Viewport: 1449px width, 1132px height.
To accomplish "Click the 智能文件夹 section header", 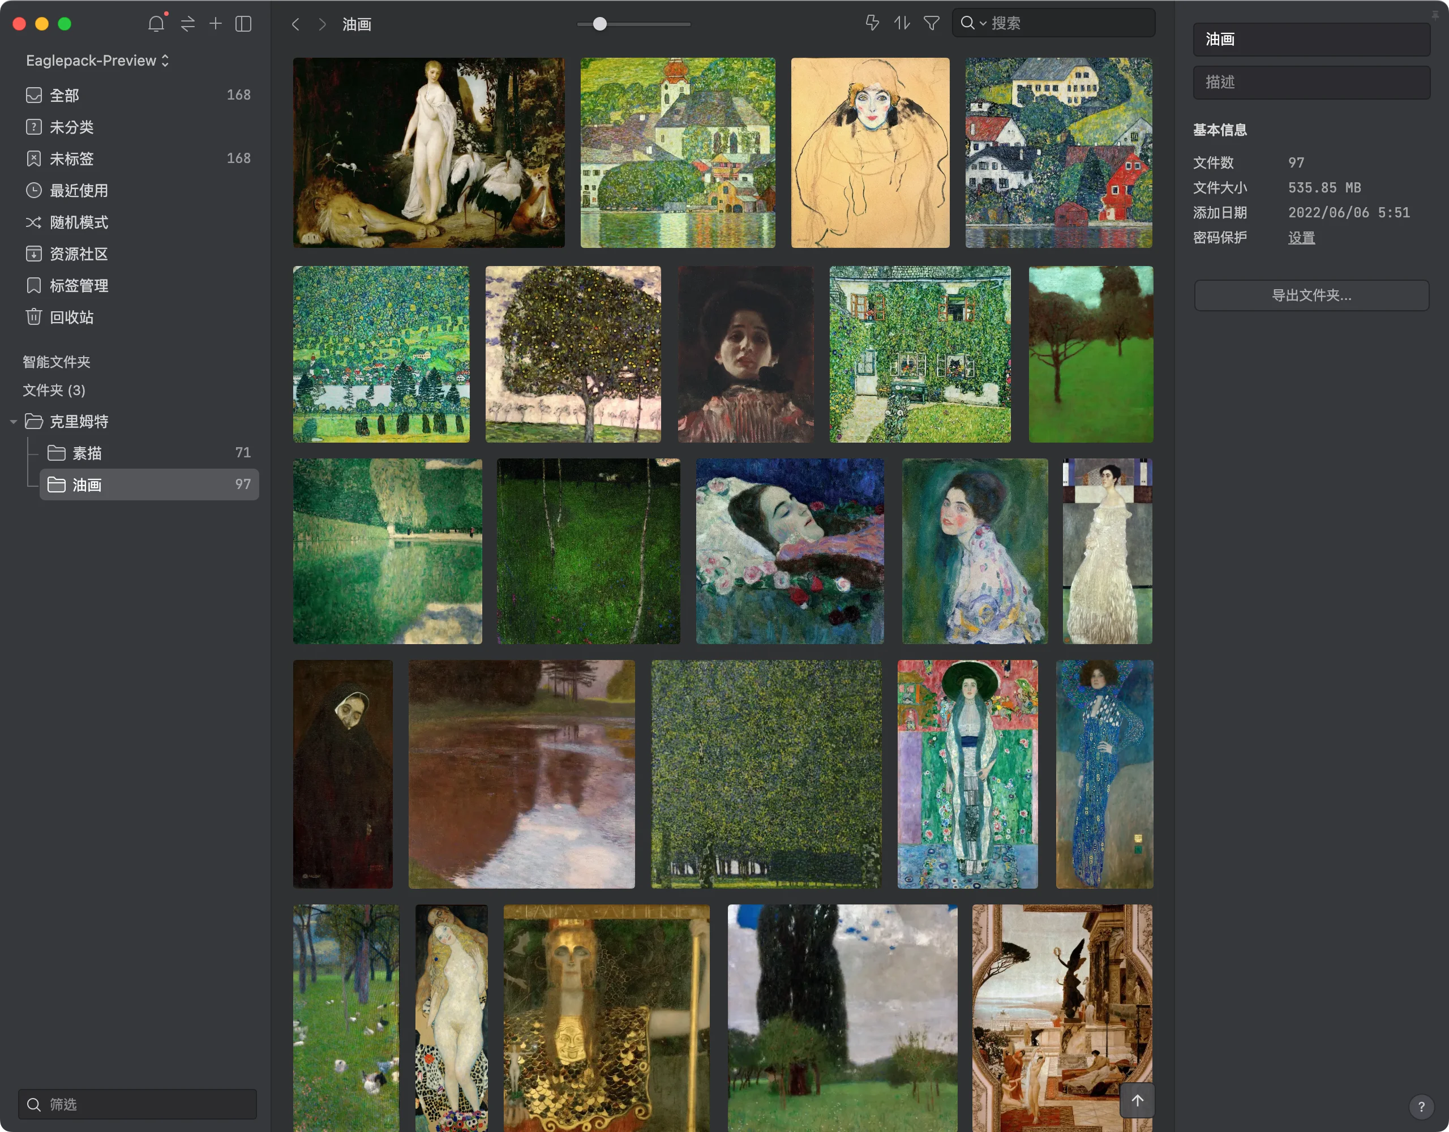I will coord(57,362).
